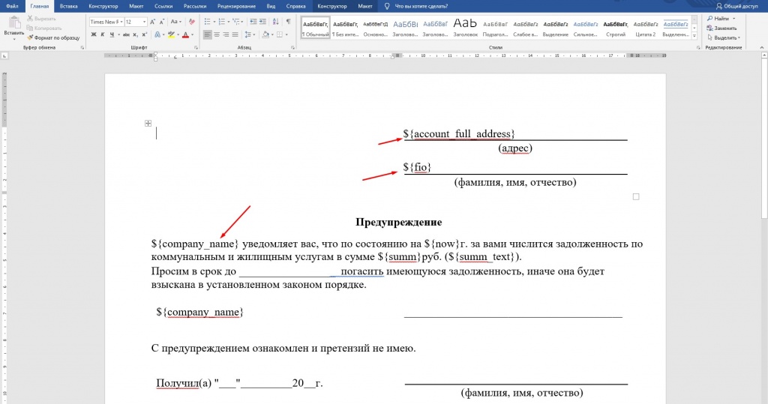Viewport: 768px width, 404px height.
Task: Increase paragraph indent
Action: pos(263,22)
